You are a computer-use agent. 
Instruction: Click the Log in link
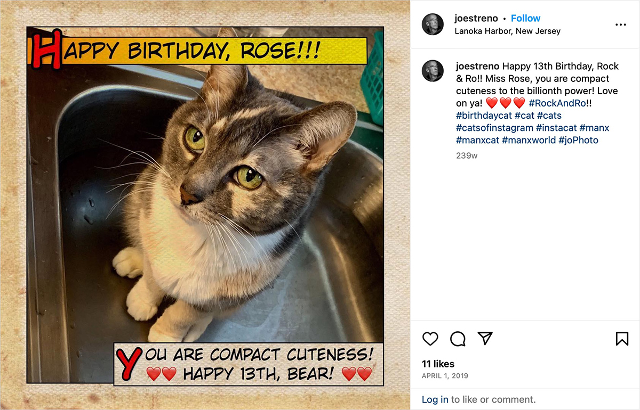tap(435, 399)
